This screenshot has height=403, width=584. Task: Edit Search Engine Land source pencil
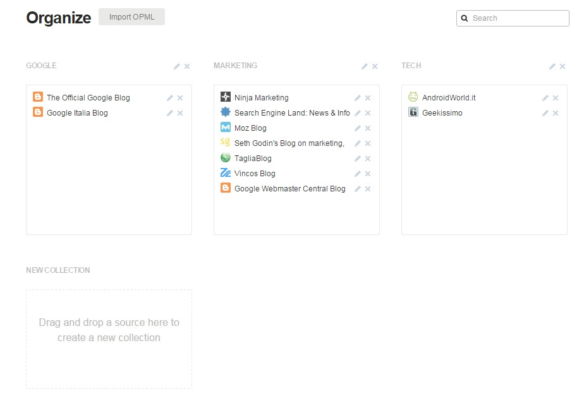pyautogui.click(x=357, y=113)
